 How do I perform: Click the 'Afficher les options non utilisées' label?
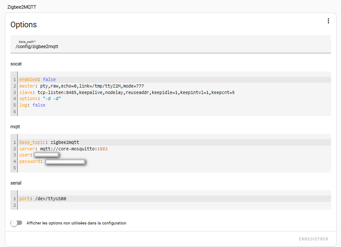point(76,223)
